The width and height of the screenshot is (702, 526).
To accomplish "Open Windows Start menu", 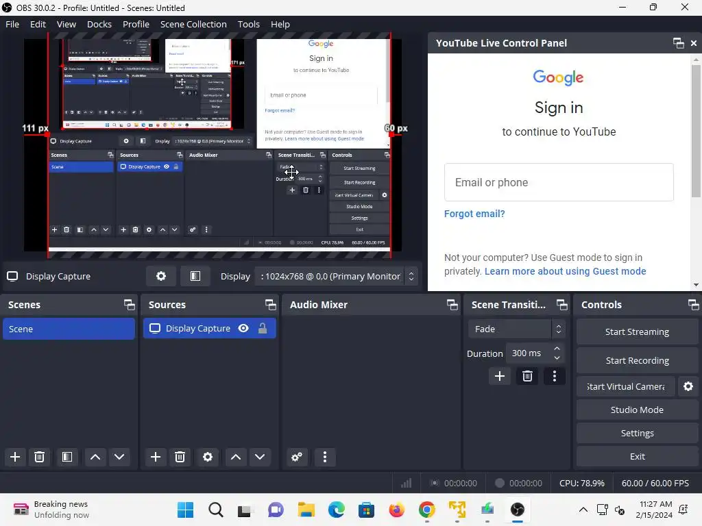I will pyautogui.click(x=185, y=510).
